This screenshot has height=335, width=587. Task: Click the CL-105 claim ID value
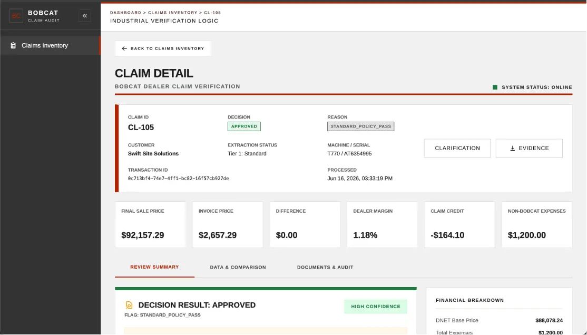coord(141,127)
